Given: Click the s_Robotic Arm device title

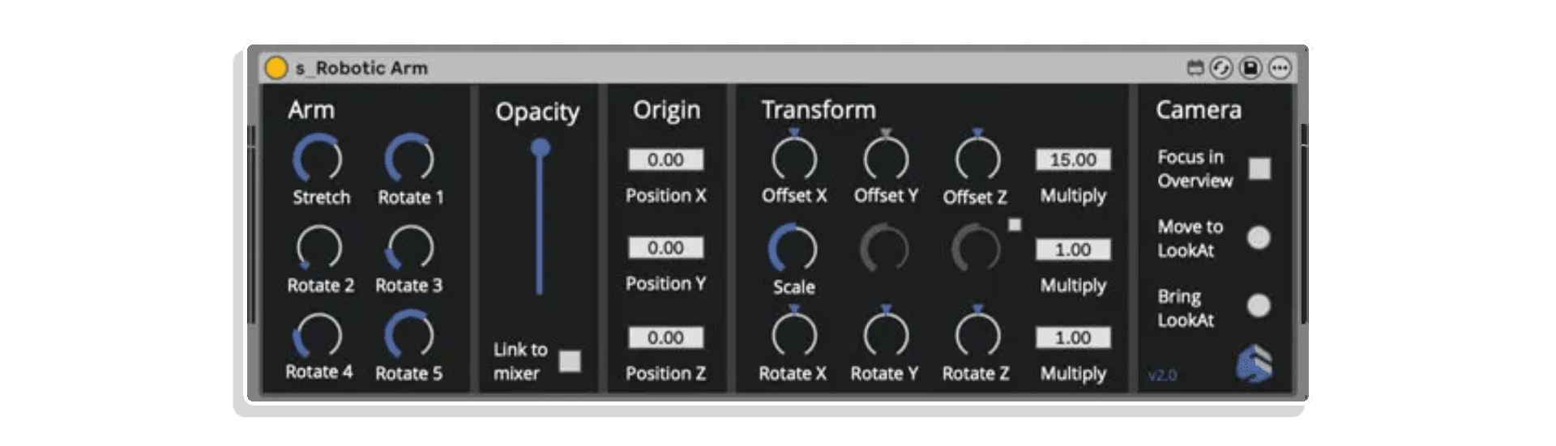Looking at the screenshot, I should tap(361, 68).
